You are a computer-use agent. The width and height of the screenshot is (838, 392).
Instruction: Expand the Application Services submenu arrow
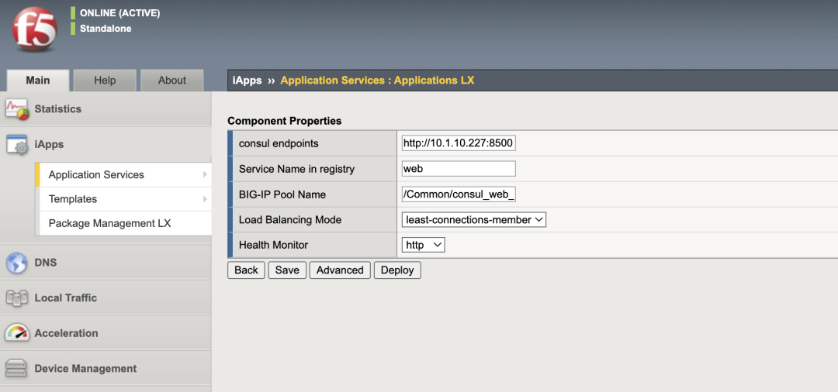(205, 174)
